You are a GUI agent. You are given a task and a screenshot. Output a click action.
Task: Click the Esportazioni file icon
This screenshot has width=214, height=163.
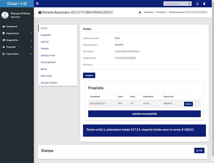pos(4,54)
